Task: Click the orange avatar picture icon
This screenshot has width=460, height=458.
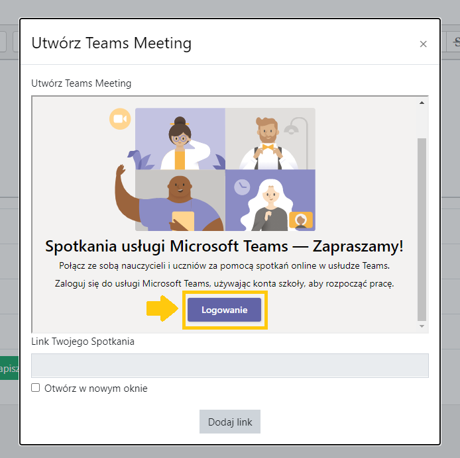Action: [x=301, y=220]
